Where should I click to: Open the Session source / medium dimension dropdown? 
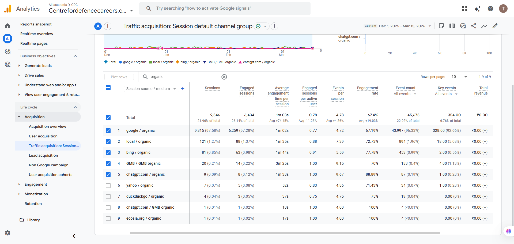pos(151,89)
